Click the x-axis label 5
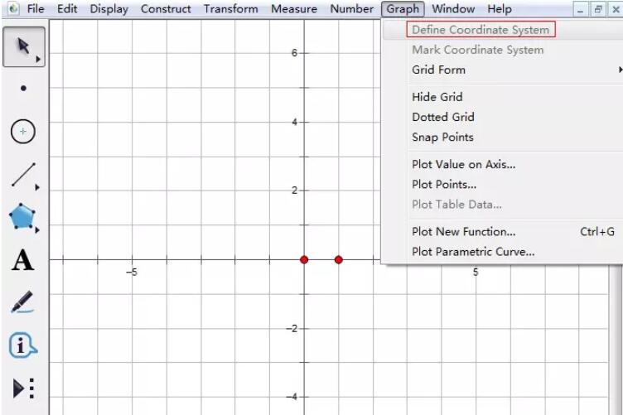Viewport: 623px width, 415px height. pyautogui.click(x=476, y=273)
